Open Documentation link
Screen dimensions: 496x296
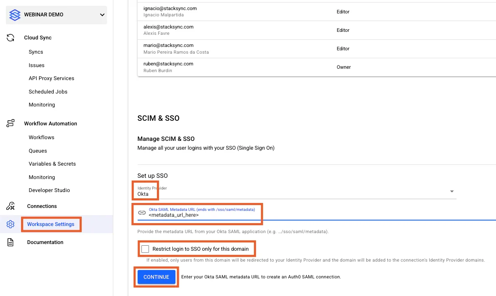pos(45,242)
